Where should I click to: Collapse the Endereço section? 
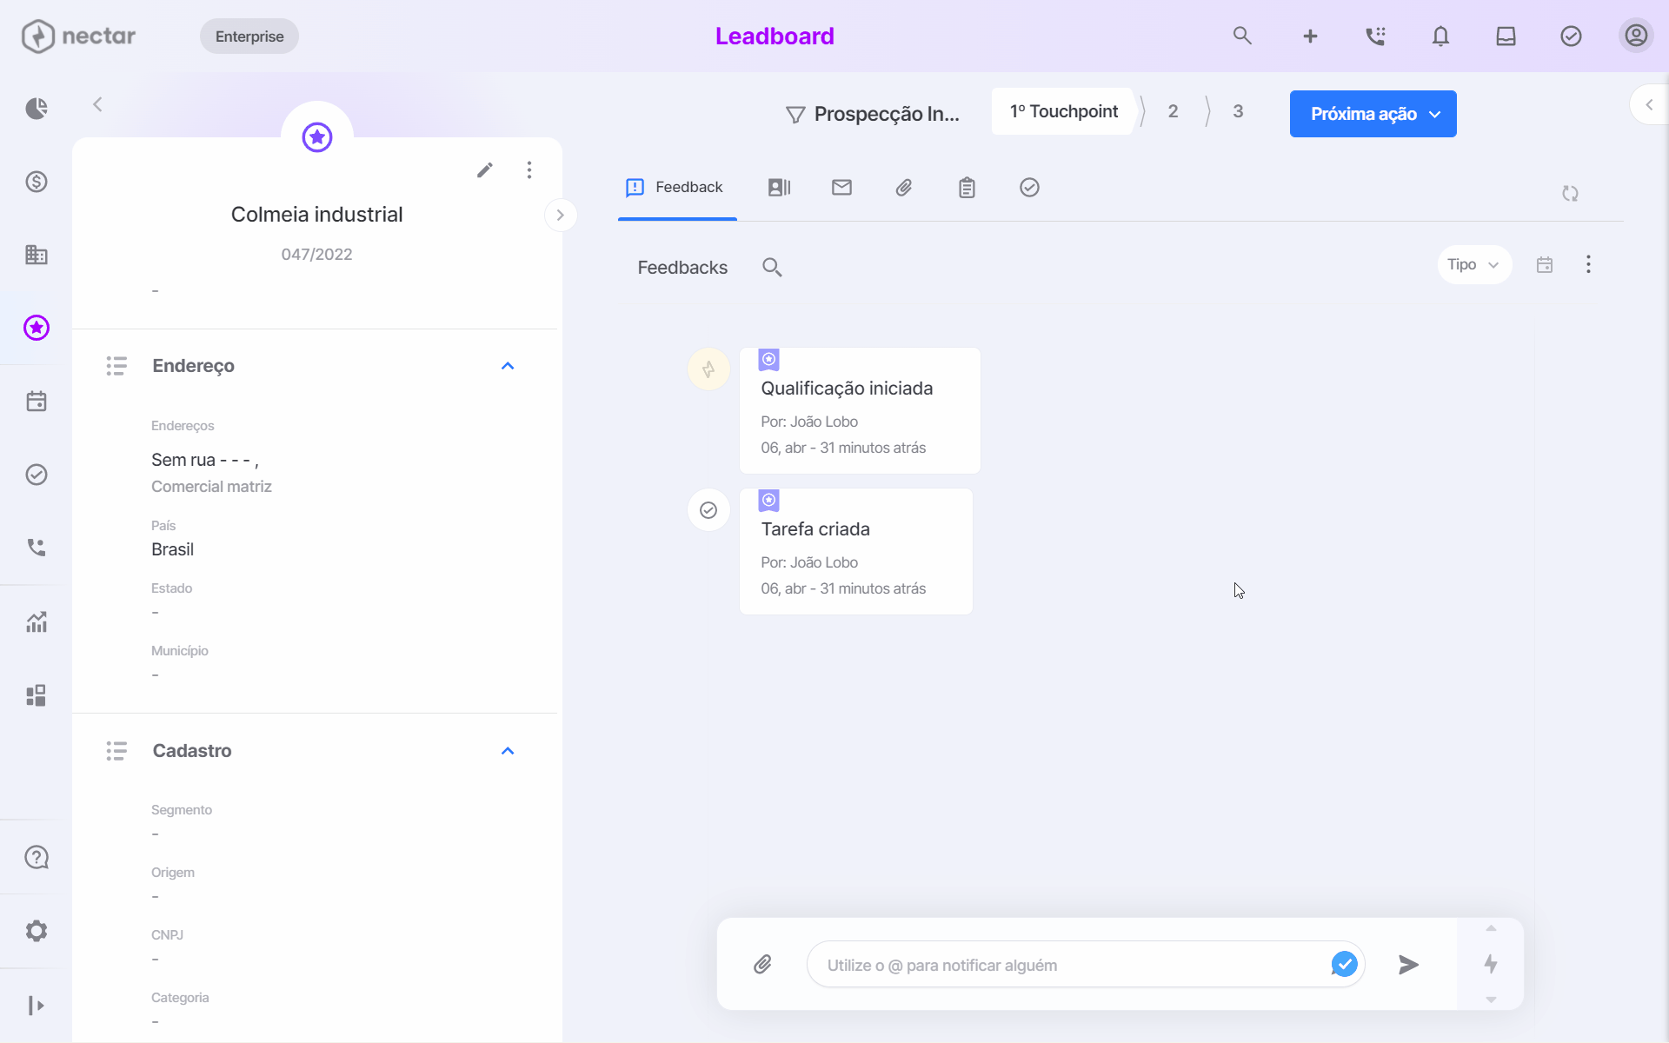coord(508,366)
